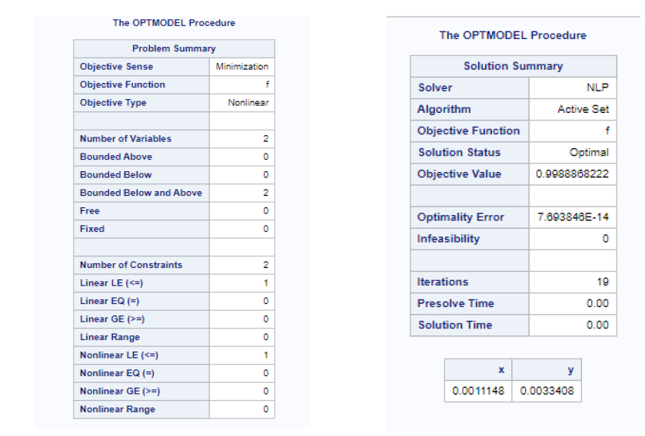Click the Nonlinear LE (<=) row label
The image size is (645, 436).
(x=141, y=355)
